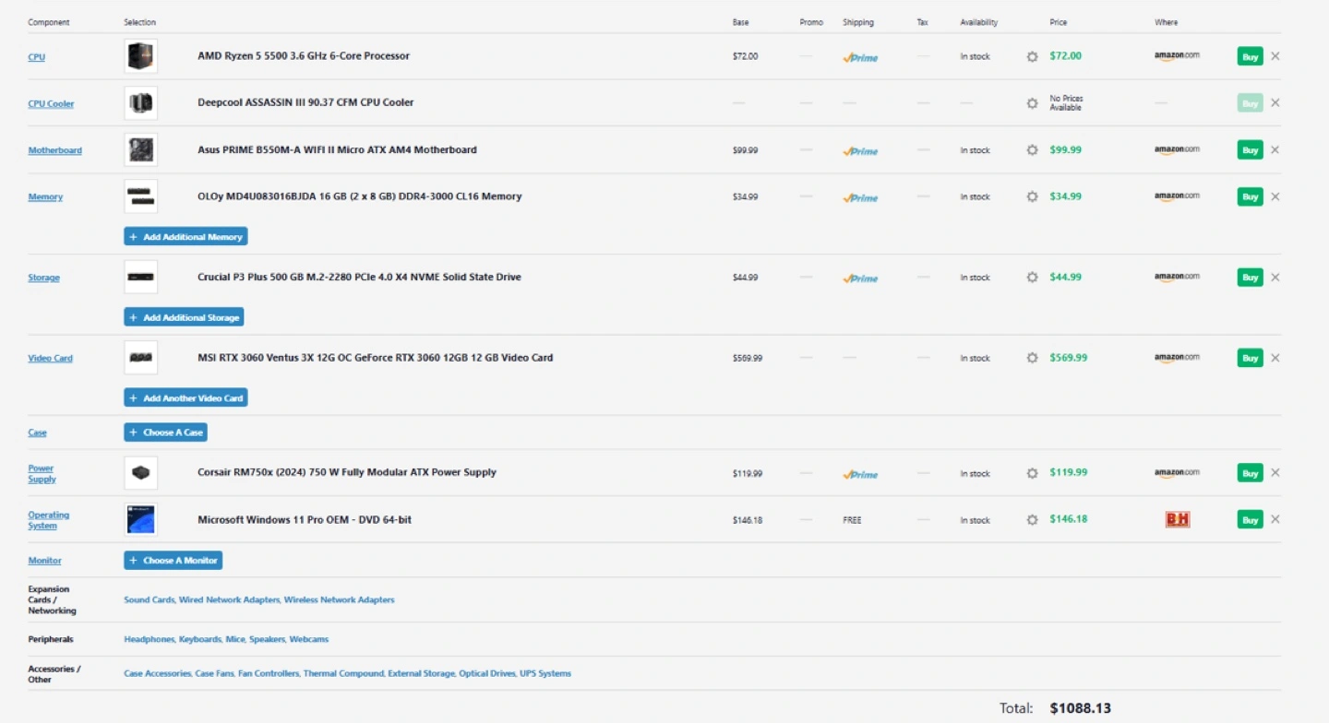Buy the Asus PRIME B550M-A motherboard
Screen dimensions: 1329x723
point(1250,150)
